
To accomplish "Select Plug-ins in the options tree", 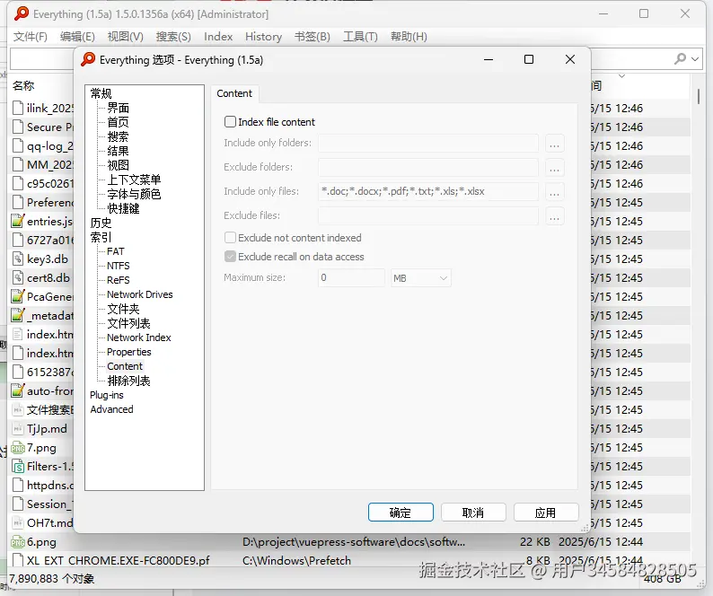I will [x=107, y=395].
